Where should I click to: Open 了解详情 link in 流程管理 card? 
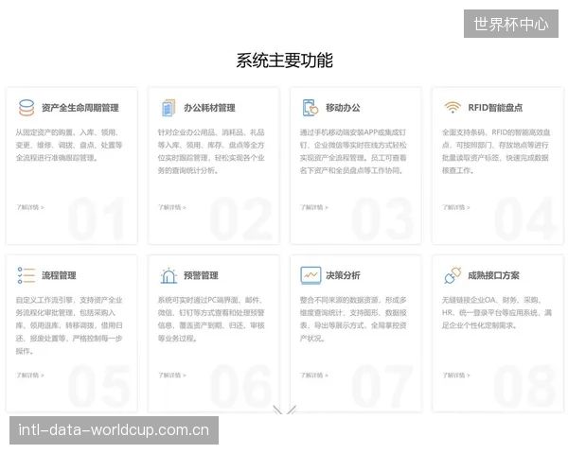(x=29, y=375)
